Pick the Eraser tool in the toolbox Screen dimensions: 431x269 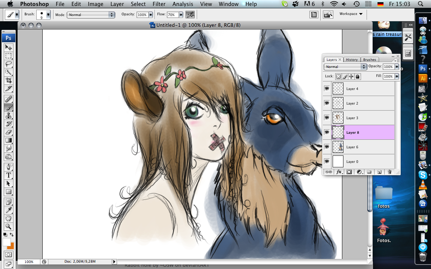pos(8,132)
